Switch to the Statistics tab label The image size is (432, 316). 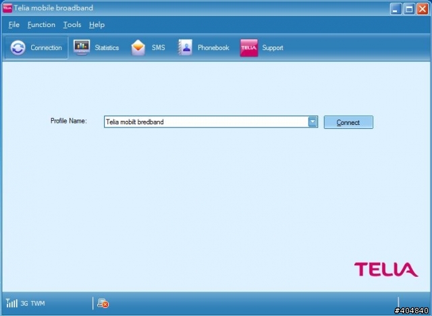coord(107,48)
